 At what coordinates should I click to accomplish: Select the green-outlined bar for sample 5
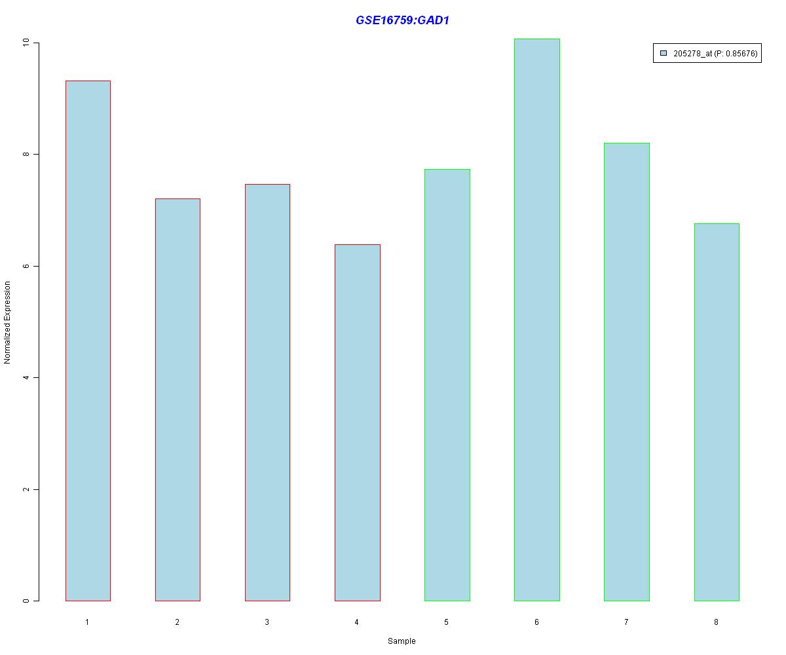tap(447, 385)
